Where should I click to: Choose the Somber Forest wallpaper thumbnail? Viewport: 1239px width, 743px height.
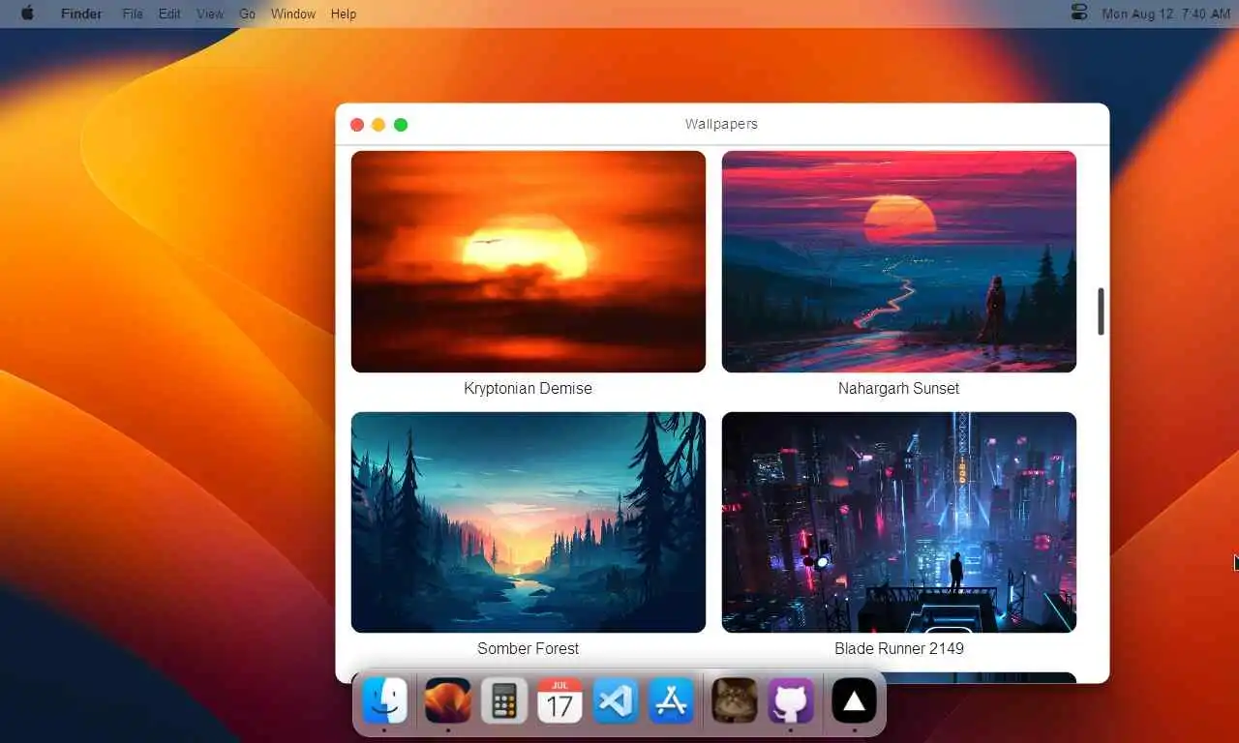click(x=529, y=522)
